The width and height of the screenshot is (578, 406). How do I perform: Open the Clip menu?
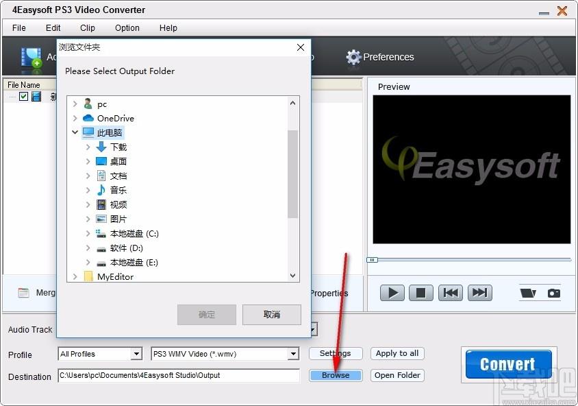(88, 28)
